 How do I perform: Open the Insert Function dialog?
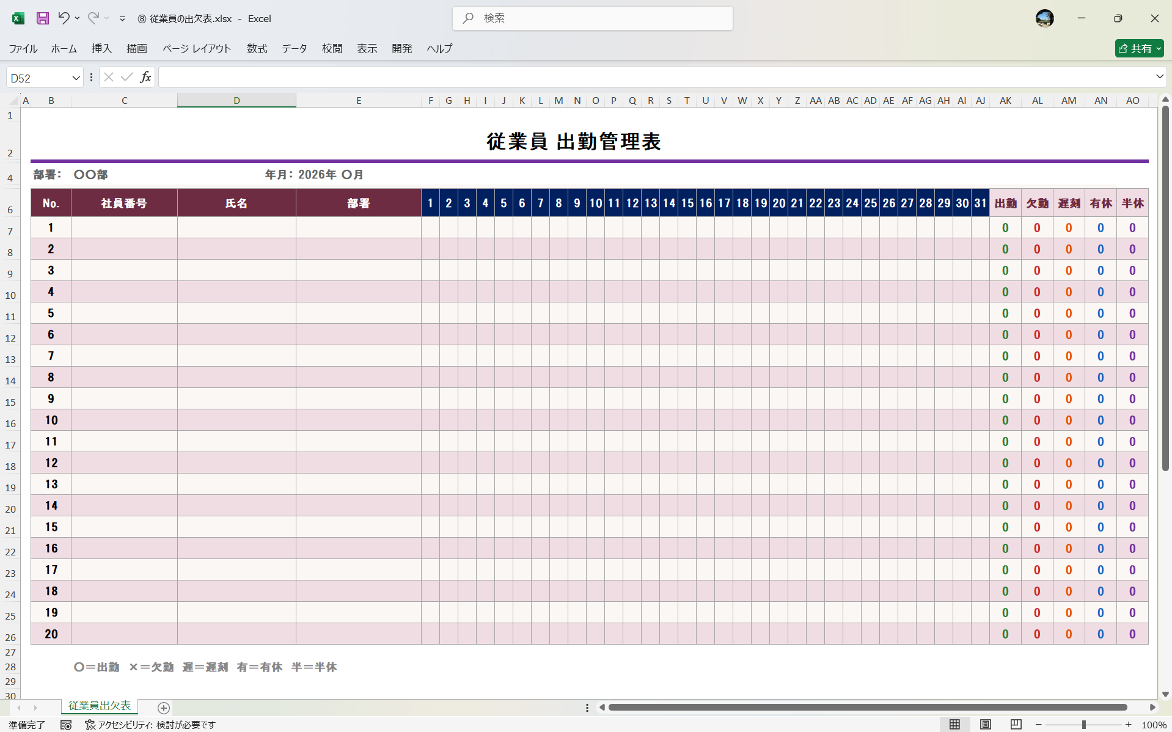tap(145, 77)
